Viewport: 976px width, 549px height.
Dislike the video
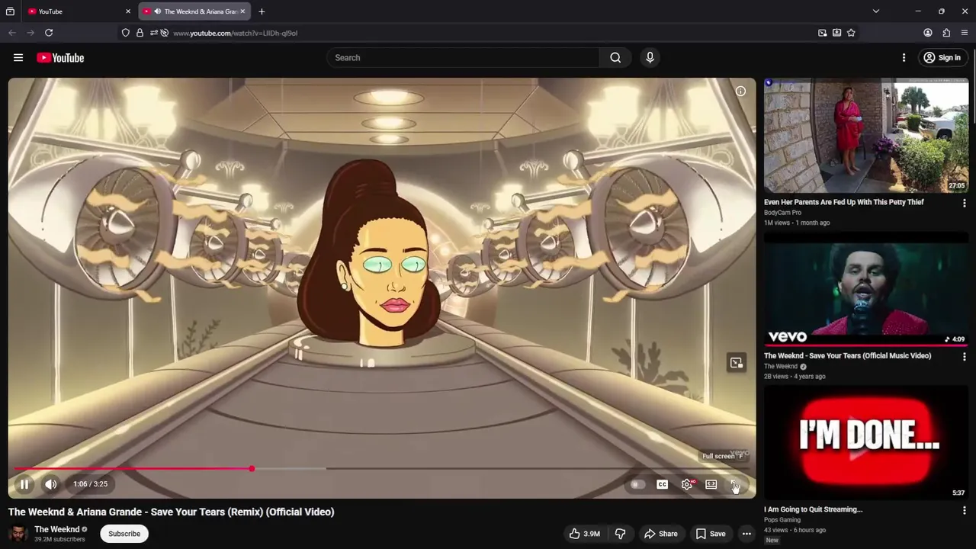(620, 534)
